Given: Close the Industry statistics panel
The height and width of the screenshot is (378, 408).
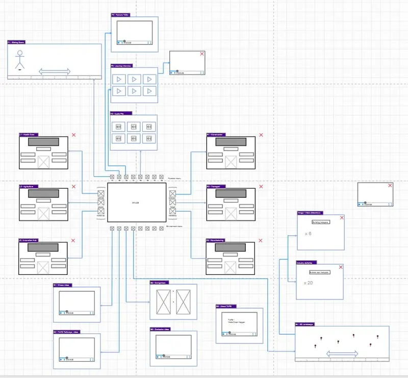Looking at the screenshot, I should pos(341,267).
